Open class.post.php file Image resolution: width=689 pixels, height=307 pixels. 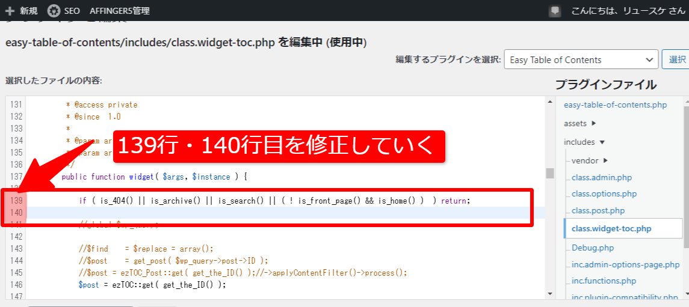click(x=598, y=210)
